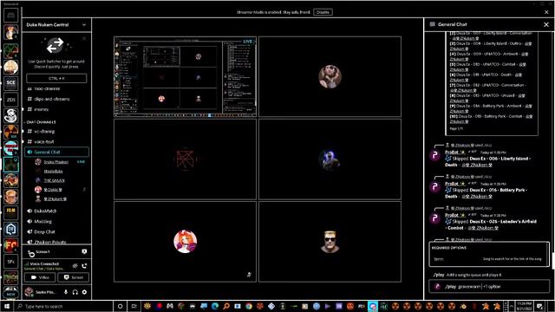555x312 pixels.
Task: Turn on camera with Video button
Action: click(x=40, y=277)
